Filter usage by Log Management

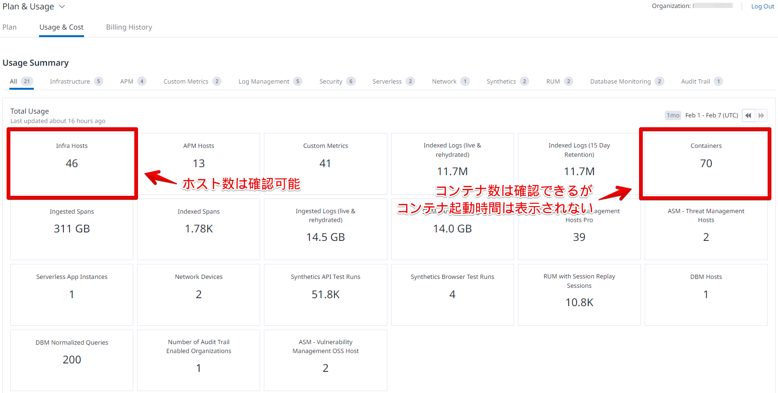(270, 81)
